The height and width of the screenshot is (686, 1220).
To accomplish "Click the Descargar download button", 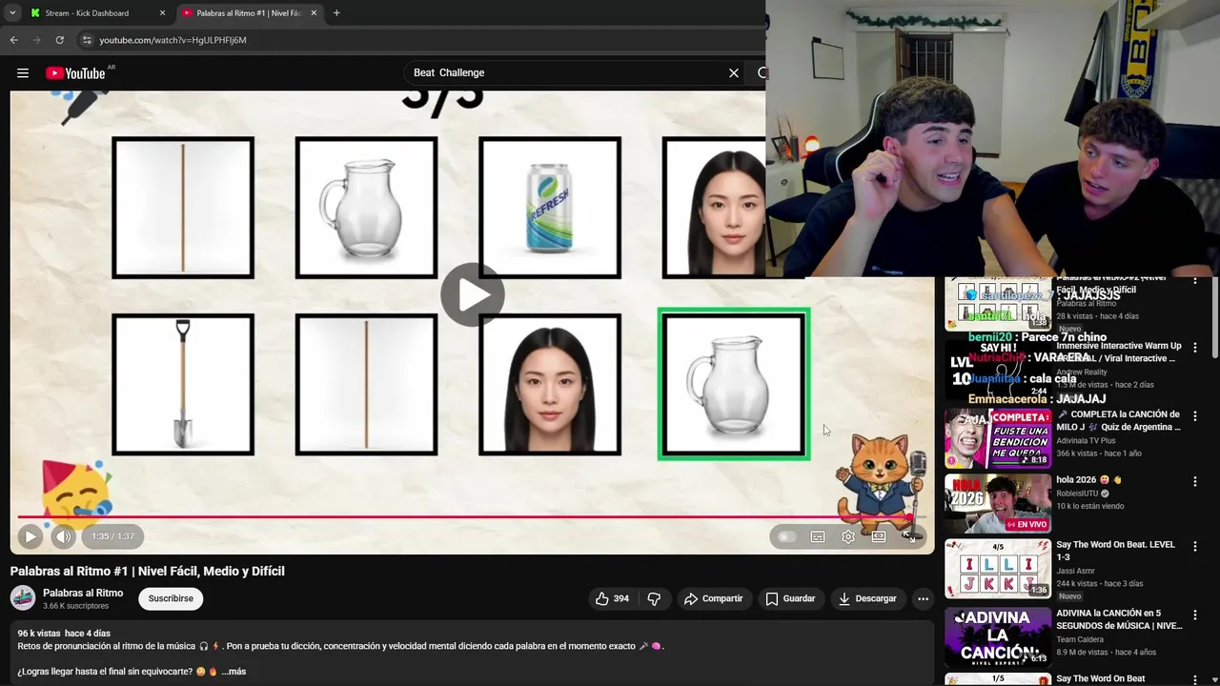I will 867,598.
